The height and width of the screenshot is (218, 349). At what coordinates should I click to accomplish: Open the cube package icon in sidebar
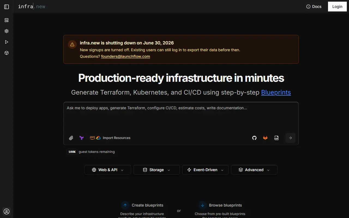[x=7, y=53]
